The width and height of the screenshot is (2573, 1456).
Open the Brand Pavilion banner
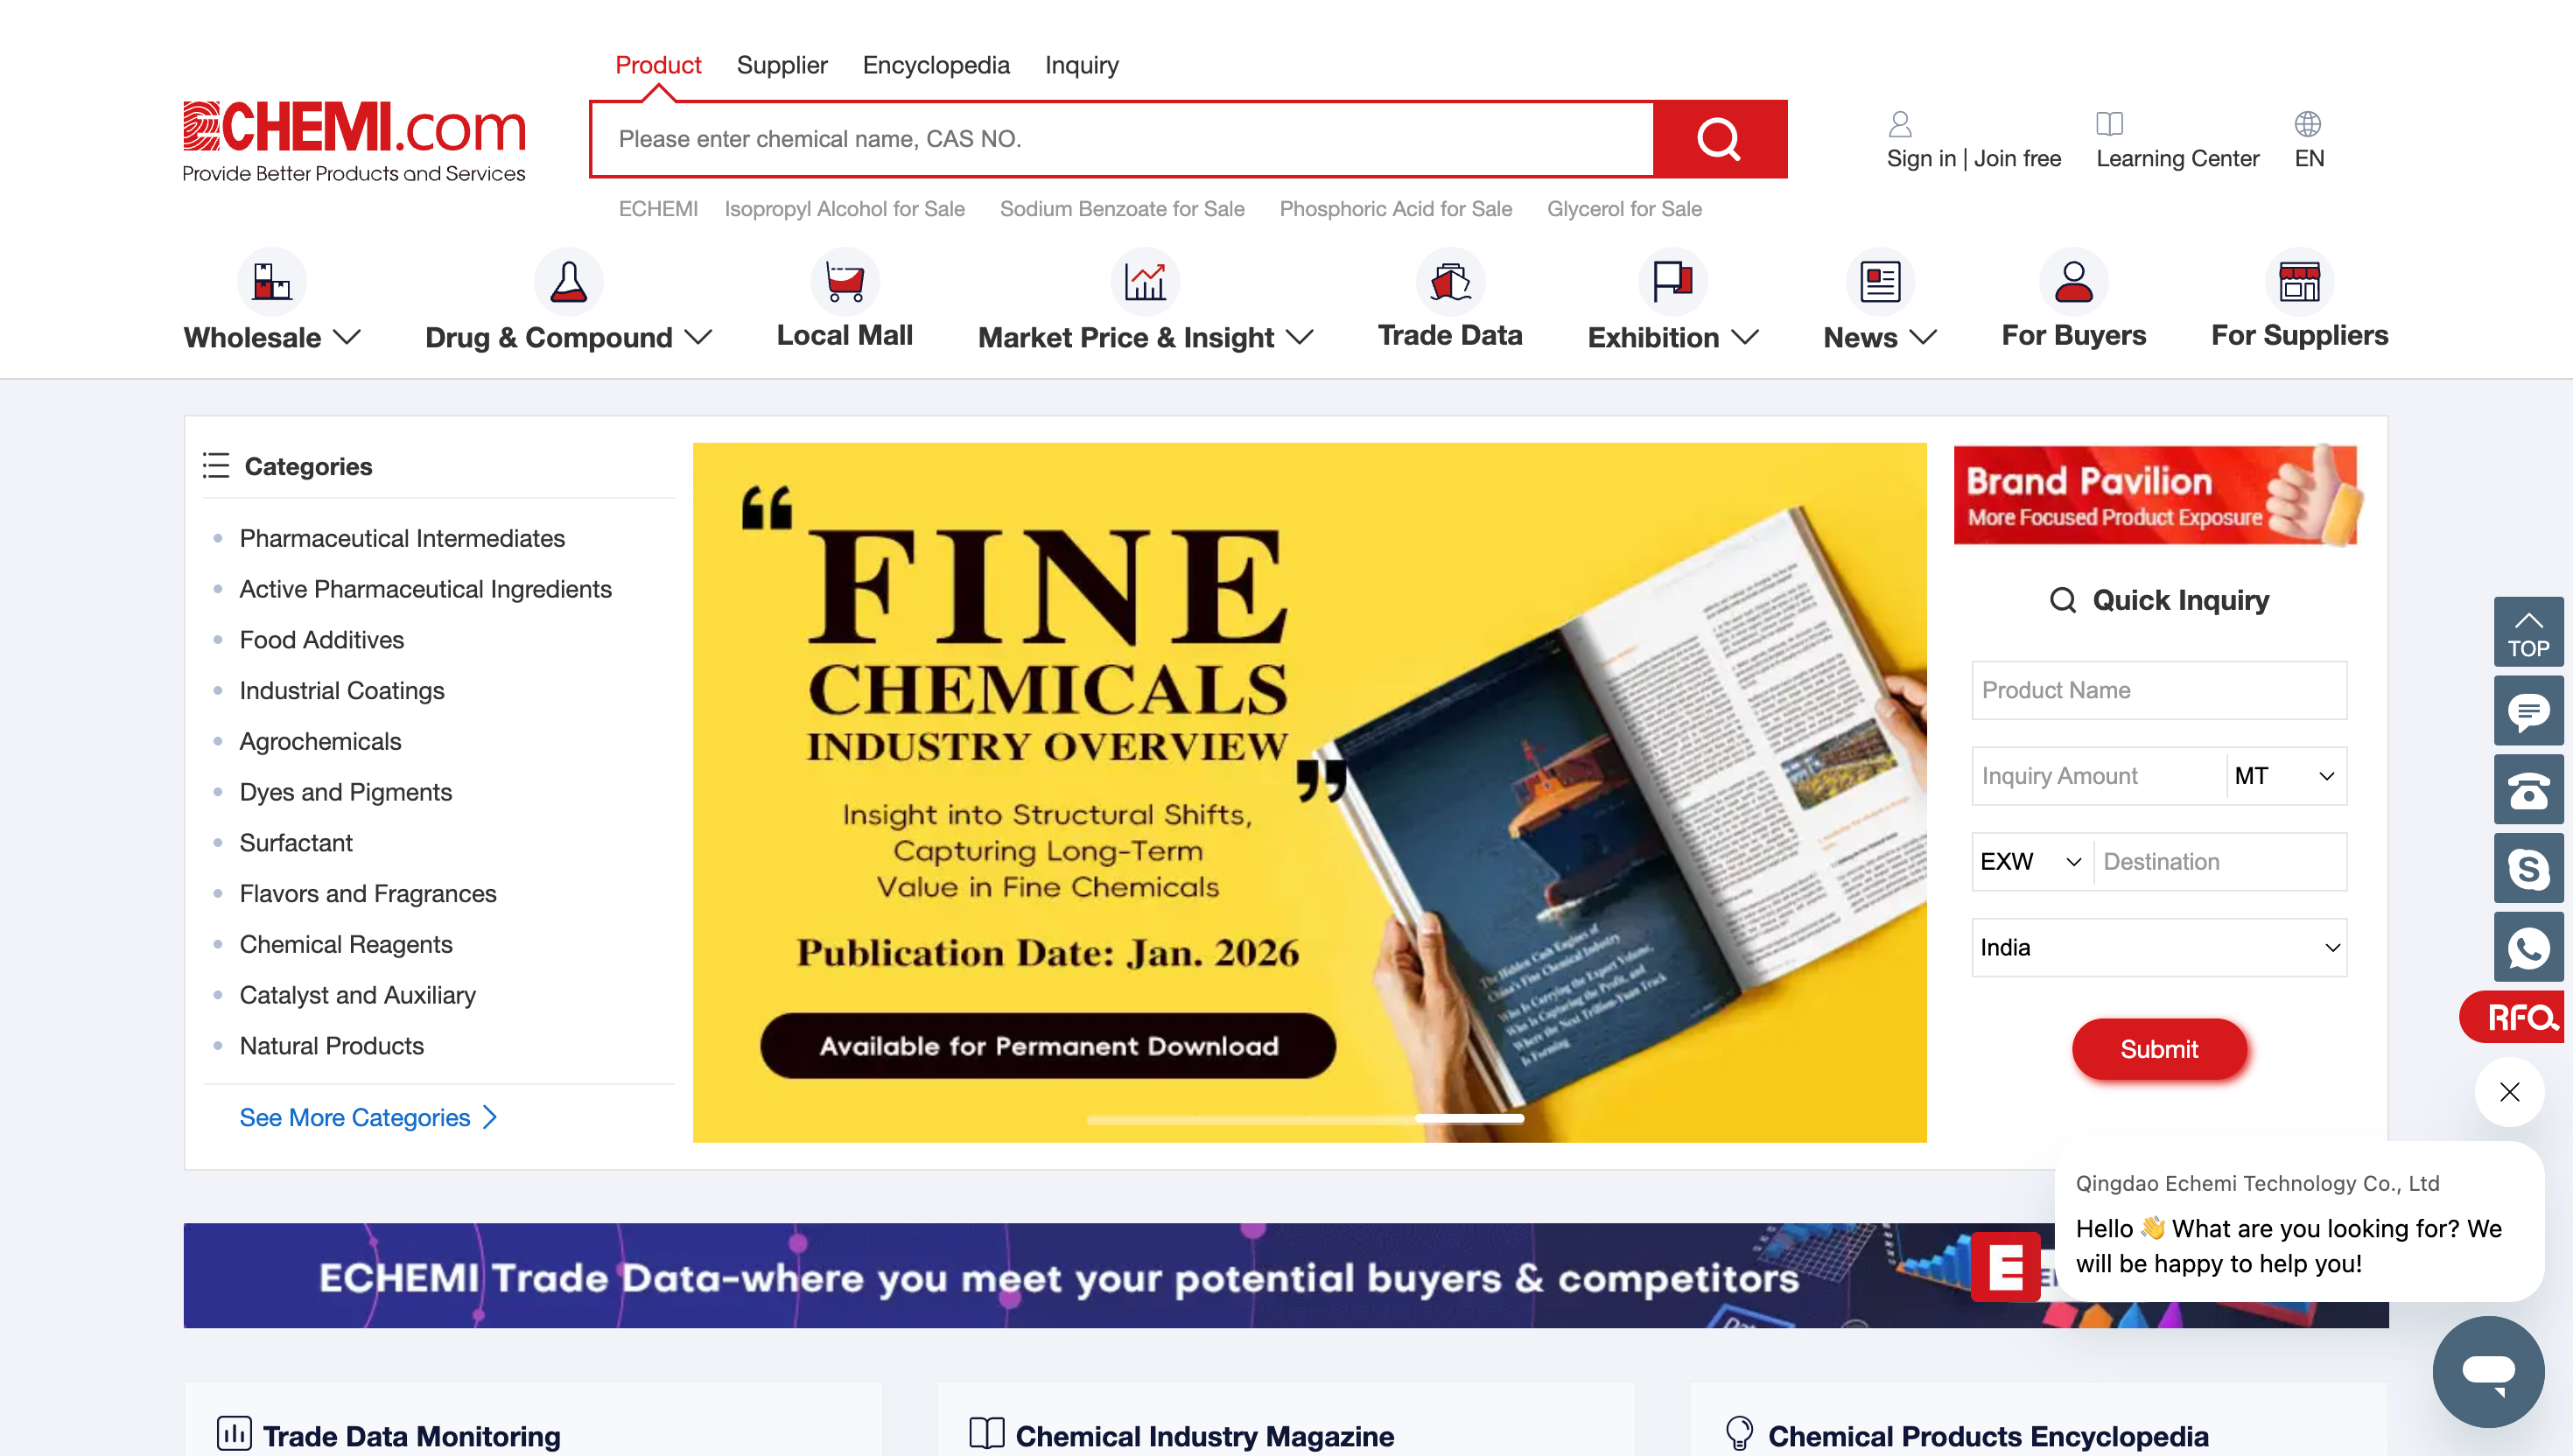point(2156,495)
